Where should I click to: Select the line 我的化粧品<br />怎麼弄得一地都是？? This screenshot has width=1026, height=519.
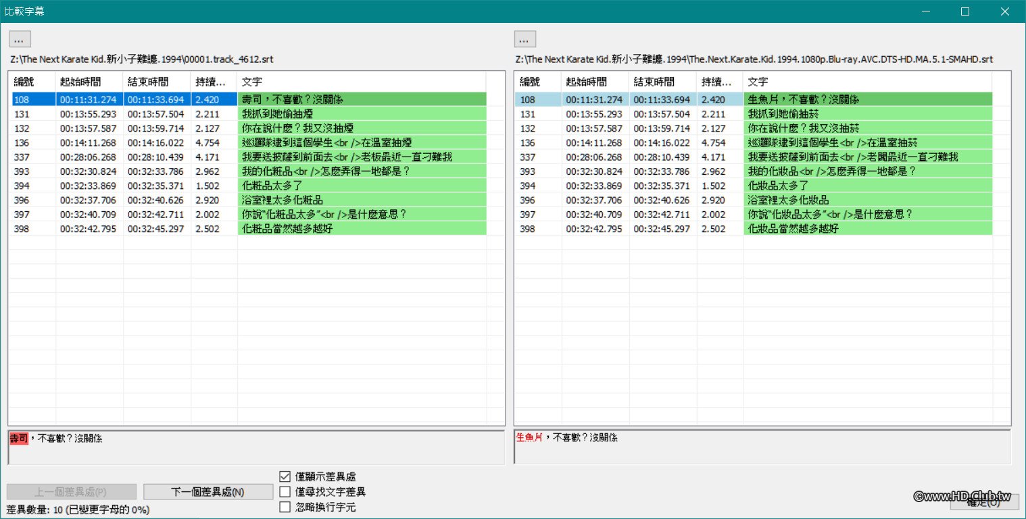[362, 171]
